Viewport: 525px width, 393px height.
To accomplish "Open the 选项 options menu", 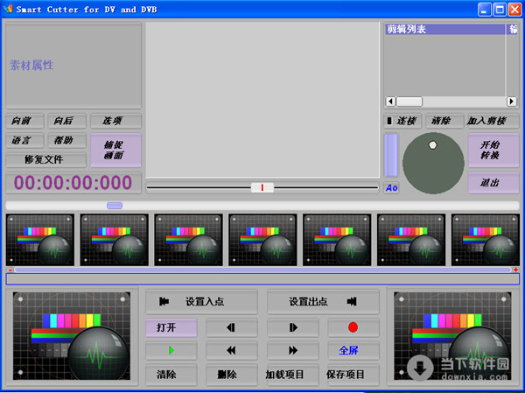I will click(115, 121).
